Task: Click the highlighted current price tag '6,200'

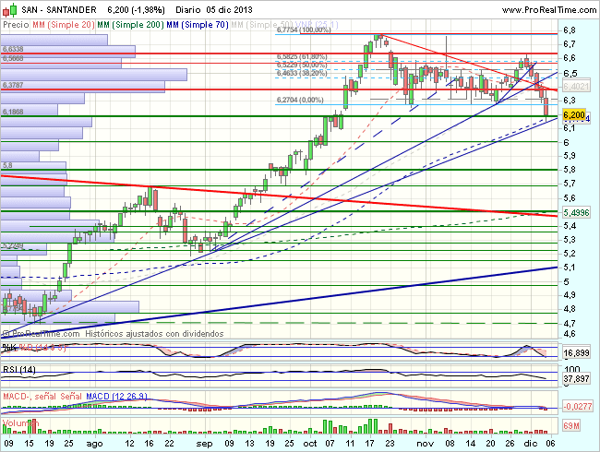Action: [574, 114]
